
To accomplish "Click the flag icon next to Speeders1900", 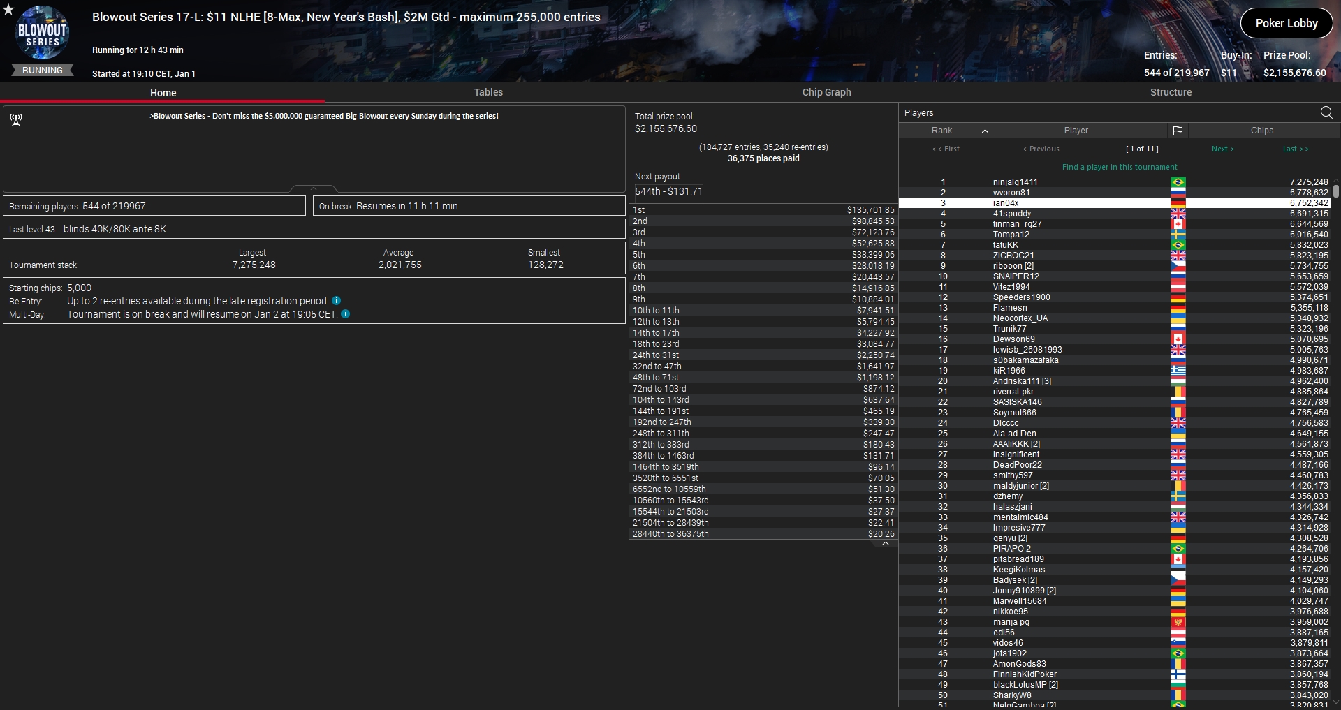I will (1178, 297).
